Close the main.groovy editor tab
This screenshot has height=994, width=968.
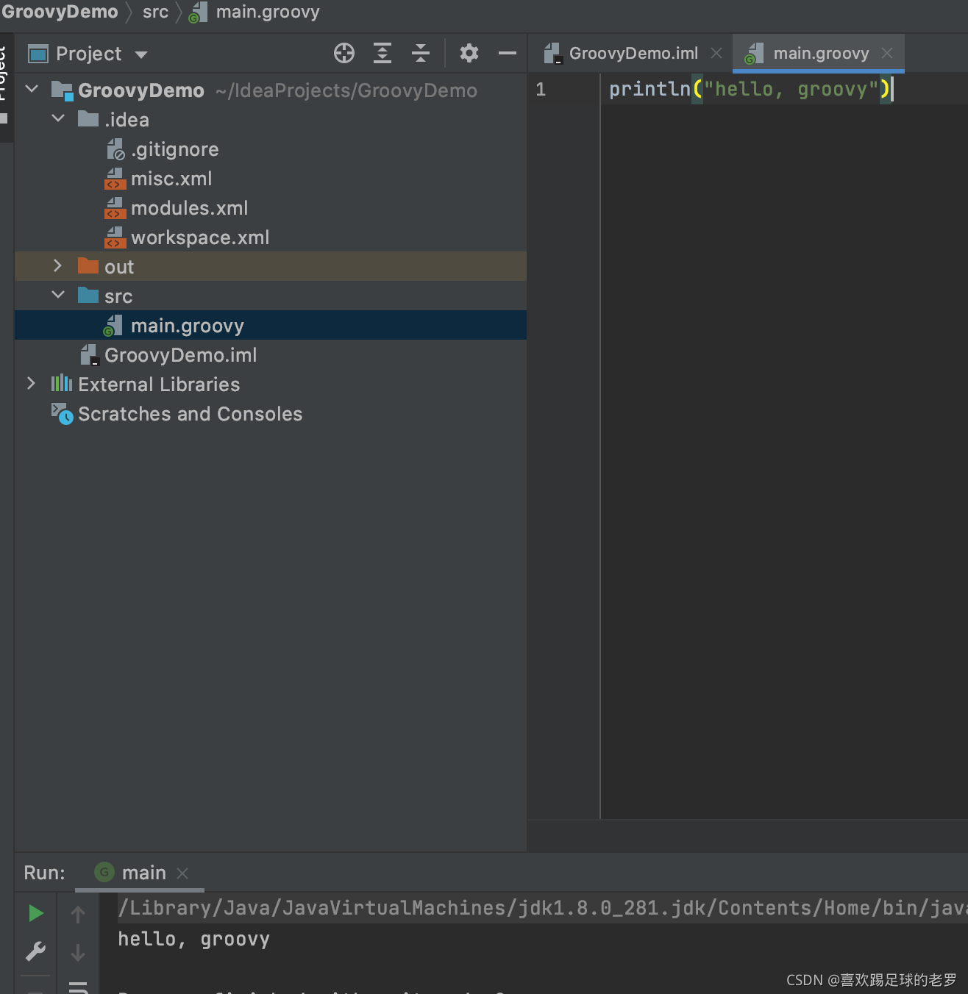pyautogui.click(x=887, y=53)
